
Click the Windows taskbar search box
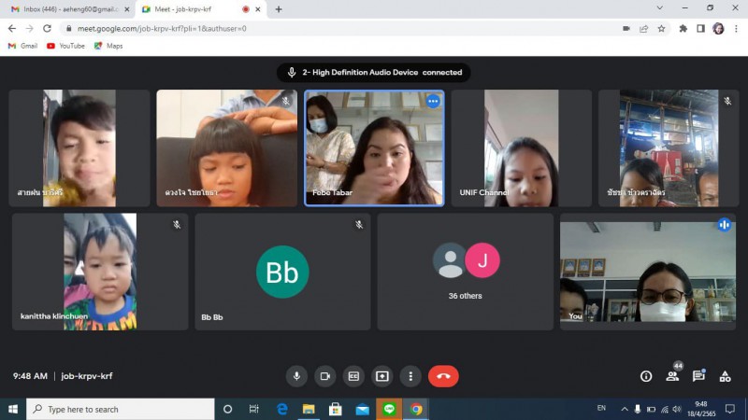click(122, 409)
